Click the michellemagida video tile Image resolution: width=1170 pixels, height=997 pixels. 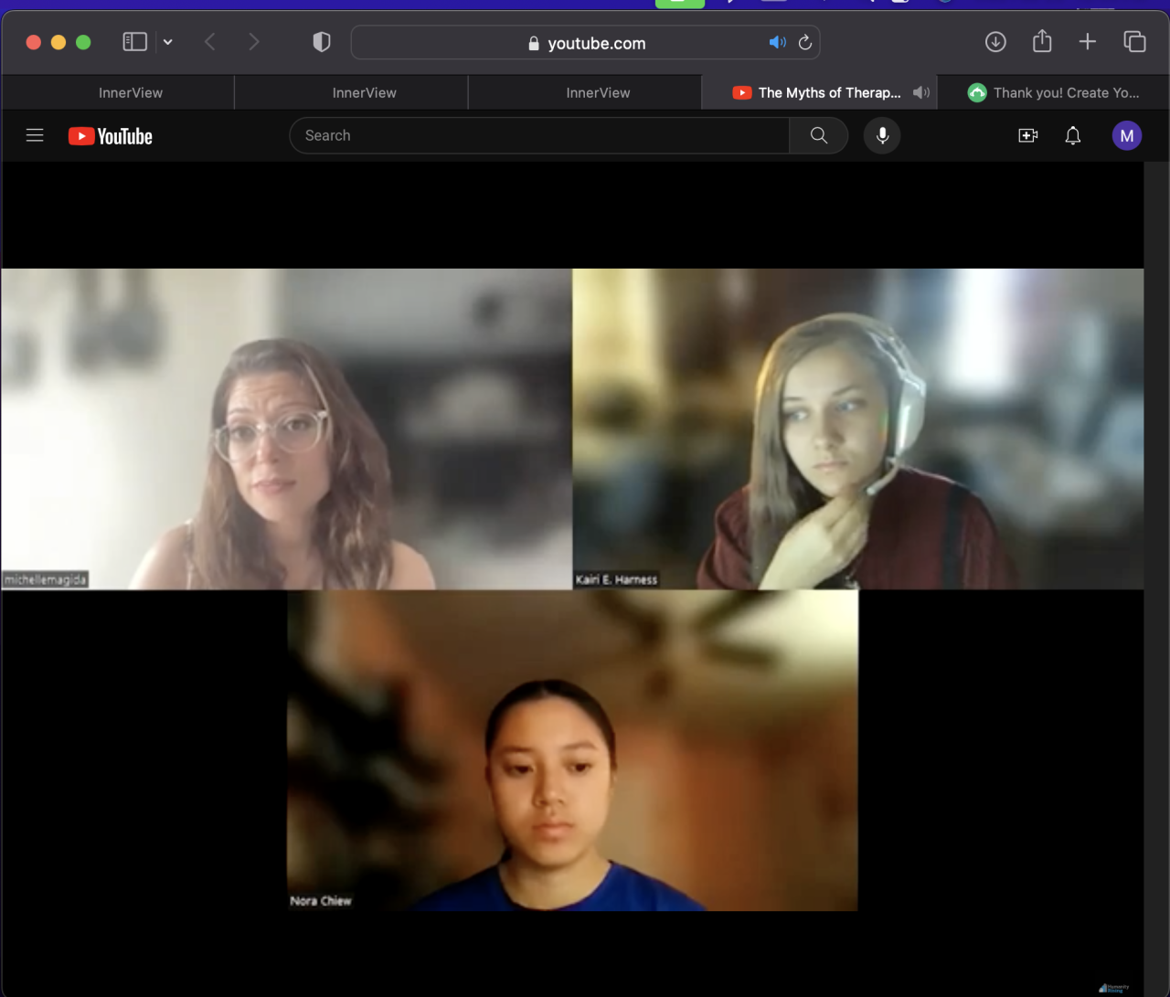tap(286, 429)
